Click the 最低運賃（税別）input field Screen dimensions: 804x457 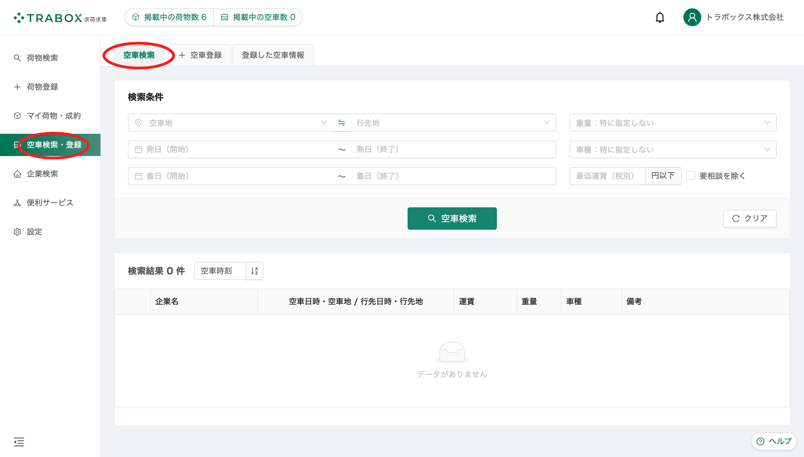coord(607,176)
